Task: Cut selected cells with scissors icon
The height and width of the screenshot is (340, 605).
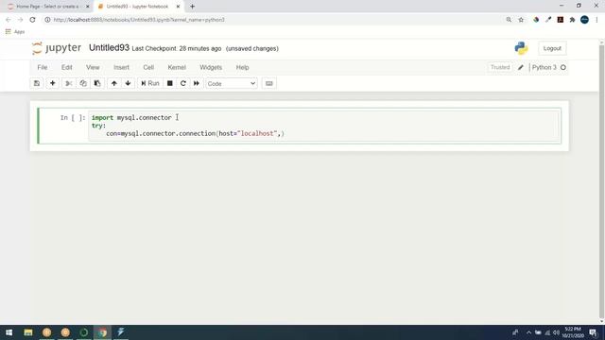Action: pos(69,83)
